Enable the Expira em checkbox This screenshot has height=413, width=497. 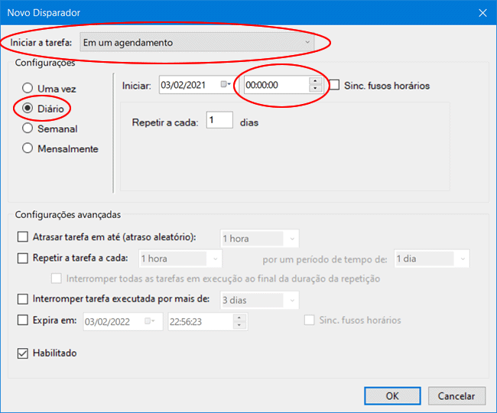pos(22,320)
